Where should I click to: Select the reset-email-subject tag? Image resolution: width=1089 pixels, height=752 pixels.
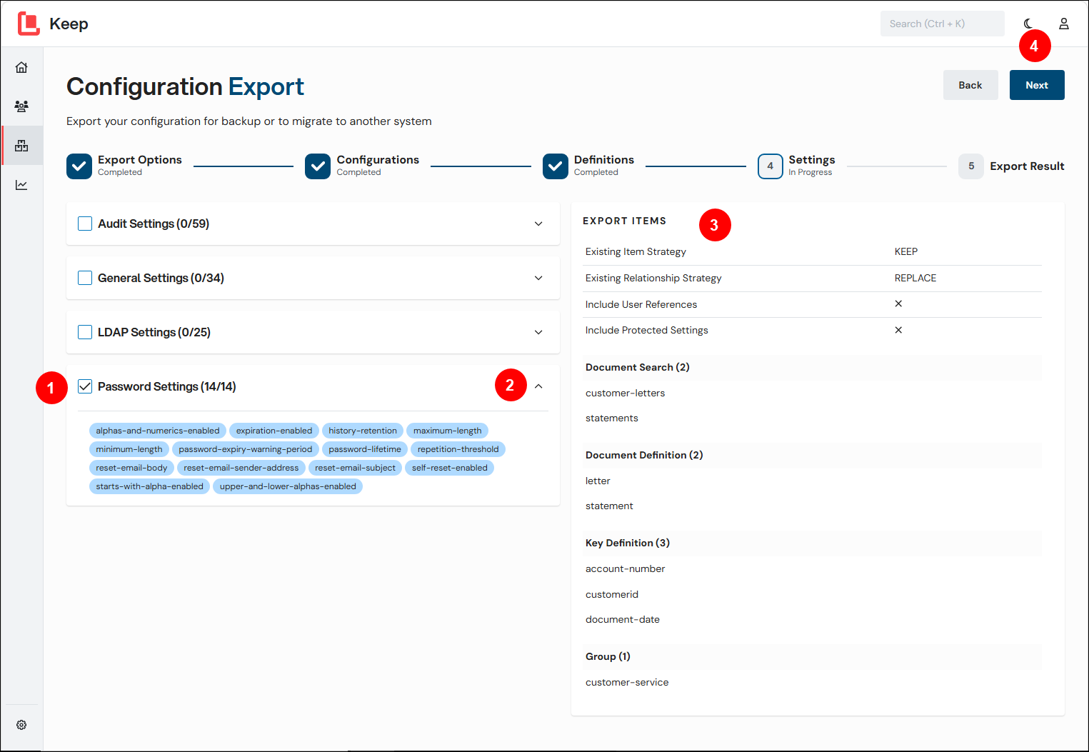click(356, 468)
